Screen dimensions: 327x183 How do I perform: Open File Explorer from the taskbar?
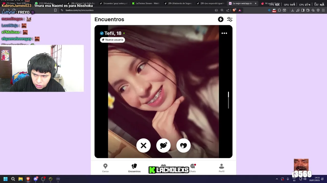point(20,179)
